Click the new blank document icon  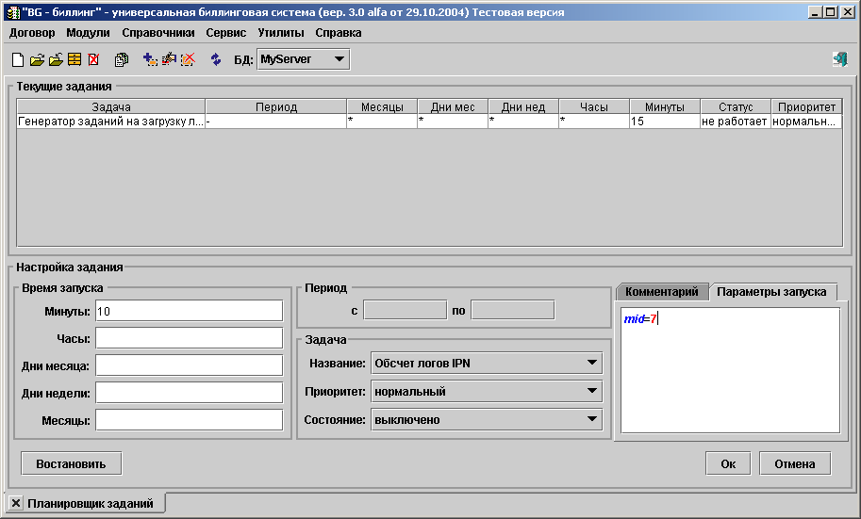[x=18, y=59]
